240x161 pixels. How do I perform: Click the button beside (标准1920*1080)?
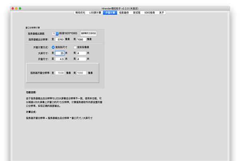[x=88, y=33]
